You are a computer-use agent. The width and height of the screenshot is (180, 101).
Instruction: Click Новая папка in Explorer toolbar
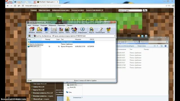pyautogui.click(x=141, y=46)
